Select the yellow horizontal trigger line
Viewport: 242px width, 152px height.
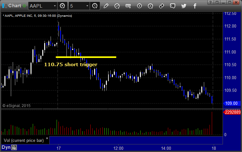(x=86, y=57)
